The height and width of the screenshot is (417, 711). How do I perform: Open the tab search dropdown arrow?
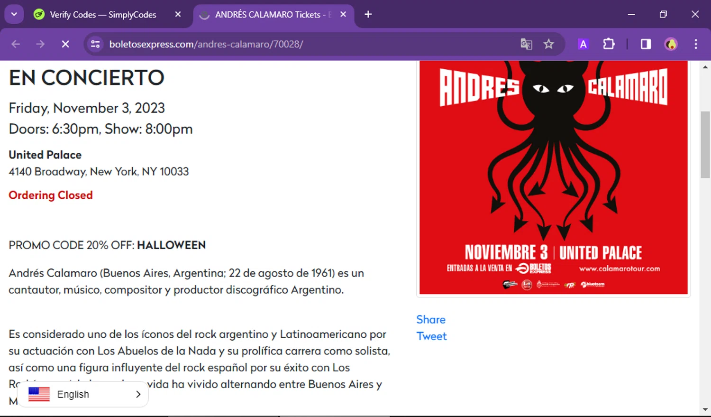click(14, 14)
